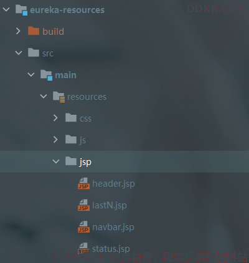Click the JSP file icon for lastN.jsp

pos(83,205)
